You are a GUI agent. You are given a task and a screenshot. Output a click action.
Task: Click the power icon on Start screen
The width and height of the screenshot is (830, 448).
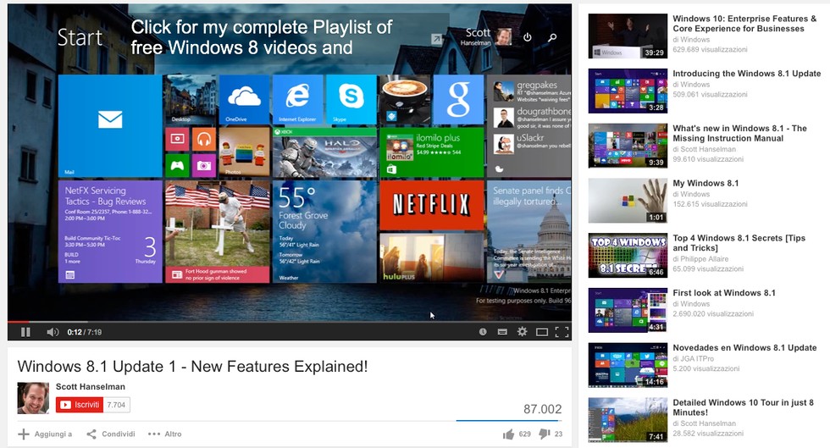coord(527,37)
